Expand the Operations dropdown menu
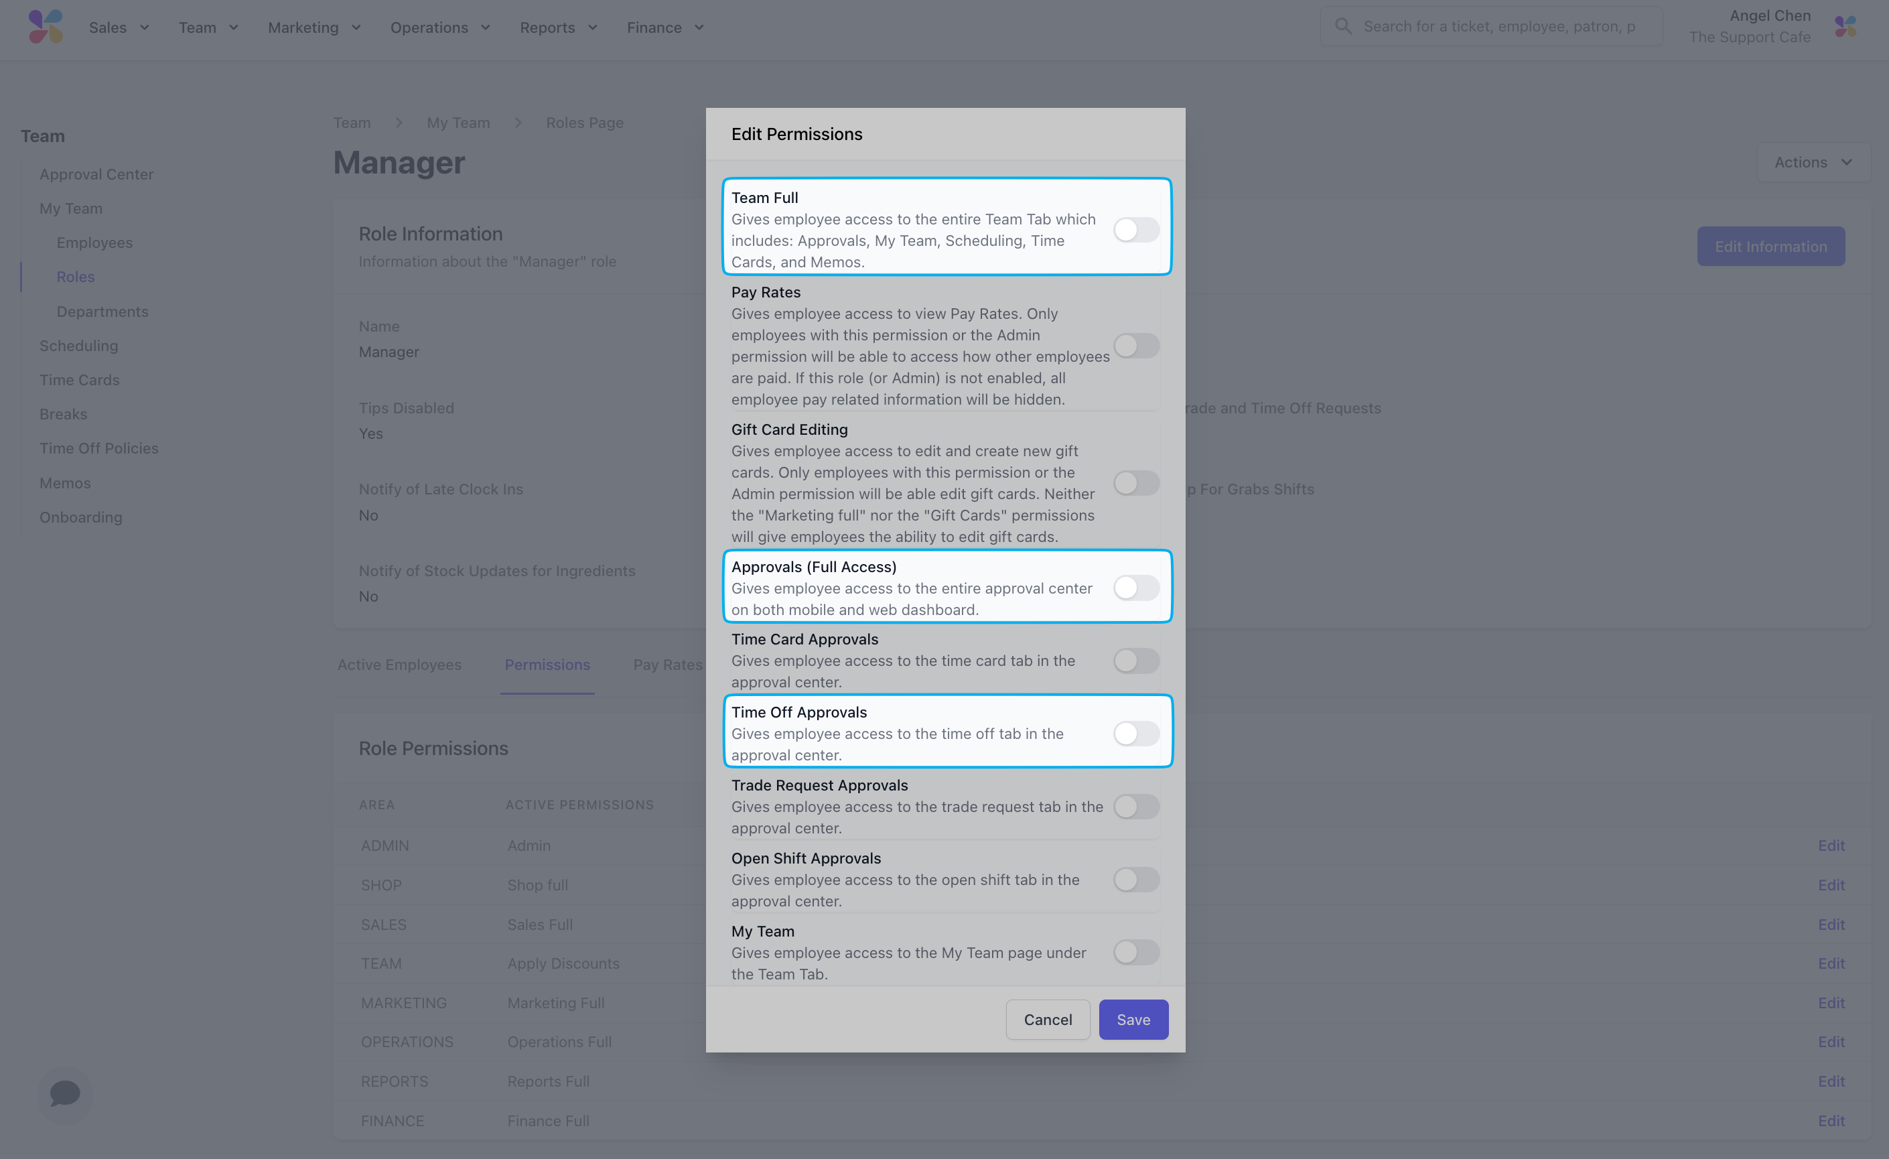 (440, 27)
